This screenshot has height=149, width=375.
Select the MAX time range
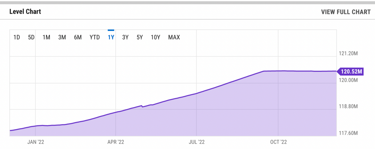[174, 37]
